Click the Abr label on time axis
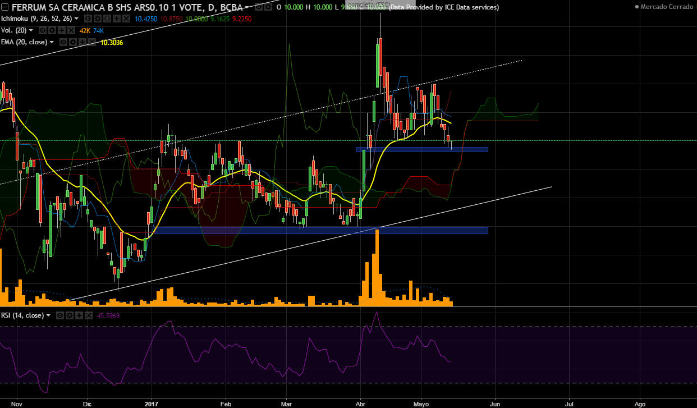 [x=359, y=403]
